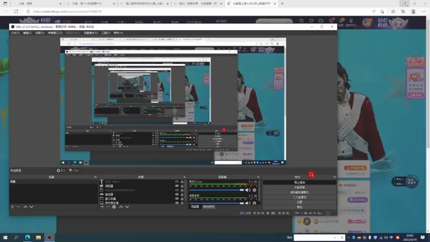
Task: Pop out the Sources dock with its header icon
Action: [x=184, y=177]
